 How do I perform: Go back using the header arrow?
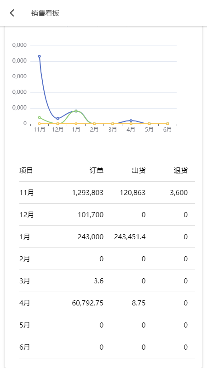(x=12, y=13)
